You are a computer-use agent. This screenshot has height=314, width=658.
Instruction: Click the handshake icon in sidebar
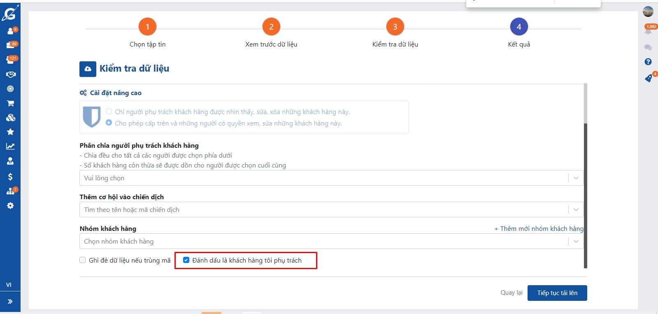coord(10,74)
